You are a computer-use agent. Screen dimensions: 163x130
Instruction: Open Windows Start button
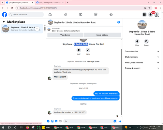3,127
